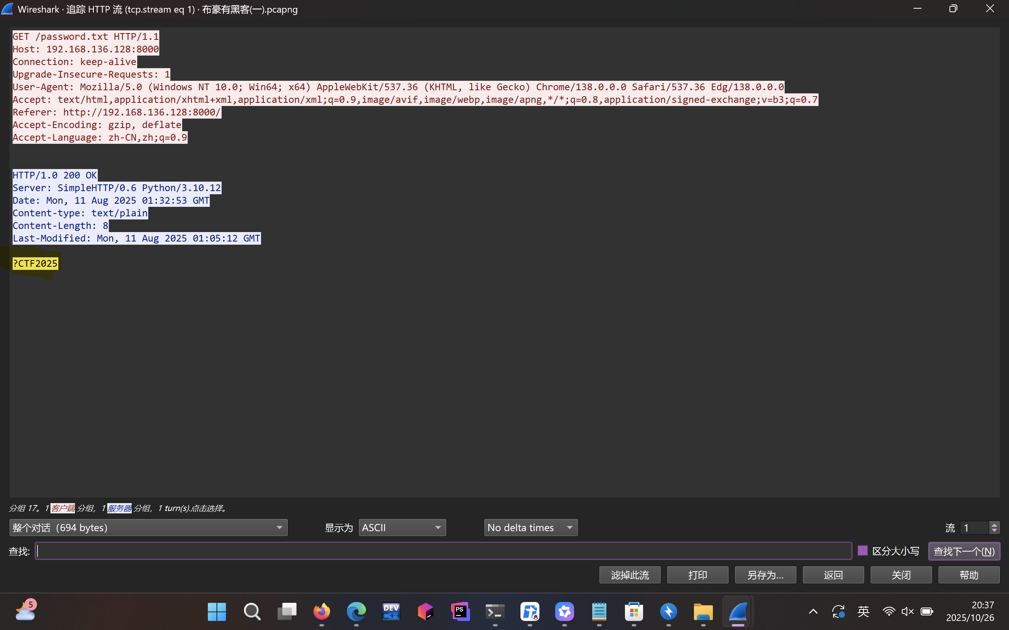
Task: Show hidden system tray icons
Action: pyautogui.click(x=813, y=611)
